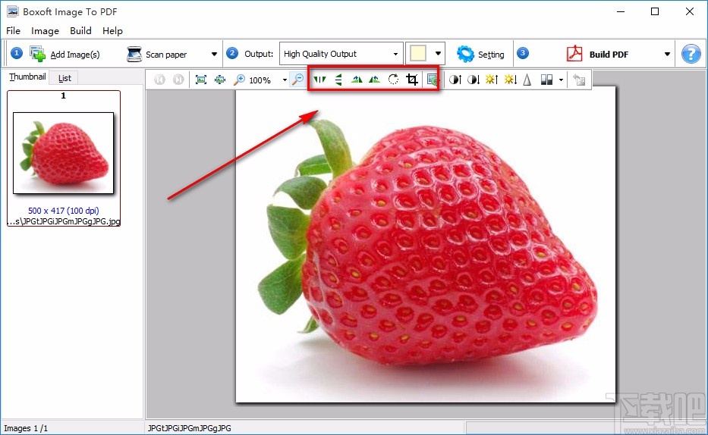The image size is (708, 435).
Task: Click the fit image to window icon
Action: pyautogui.click(x=201, y=80)
